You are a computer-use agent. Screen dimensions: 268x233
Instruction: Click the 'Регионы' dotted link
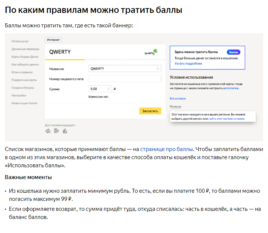pyautogui.click(x=175, y=106)
